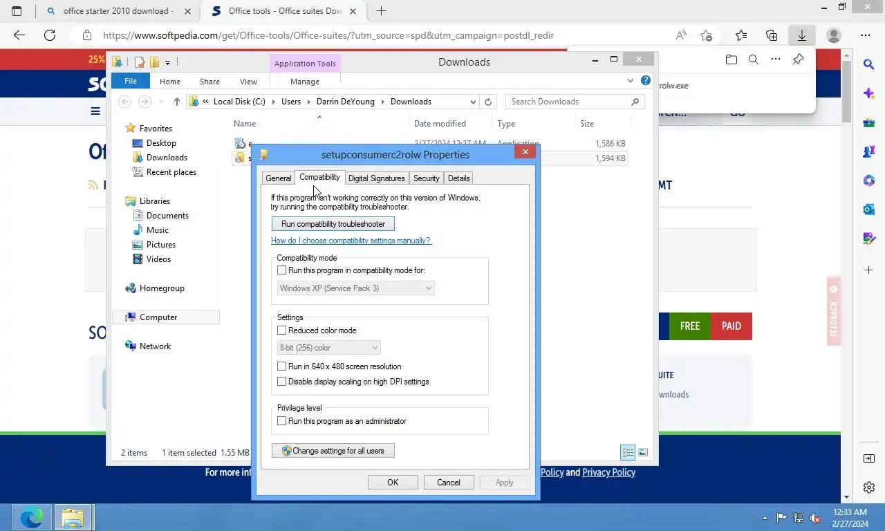
Task: Switch to the General tab
Action: tap(279, 178)
